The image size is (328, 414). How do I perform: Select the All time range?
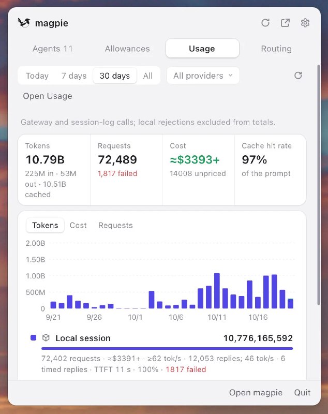(x=148, y=76)
